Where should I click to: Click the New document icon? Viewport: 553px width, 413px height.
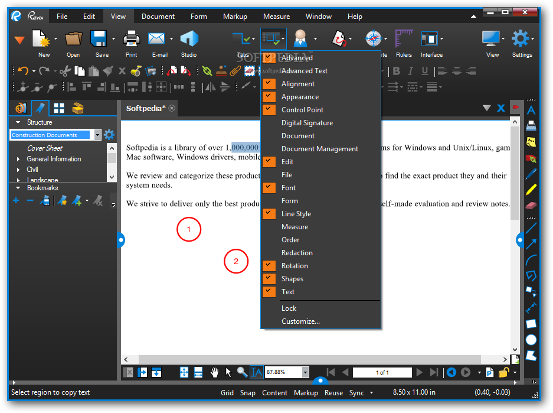[41, 38]
